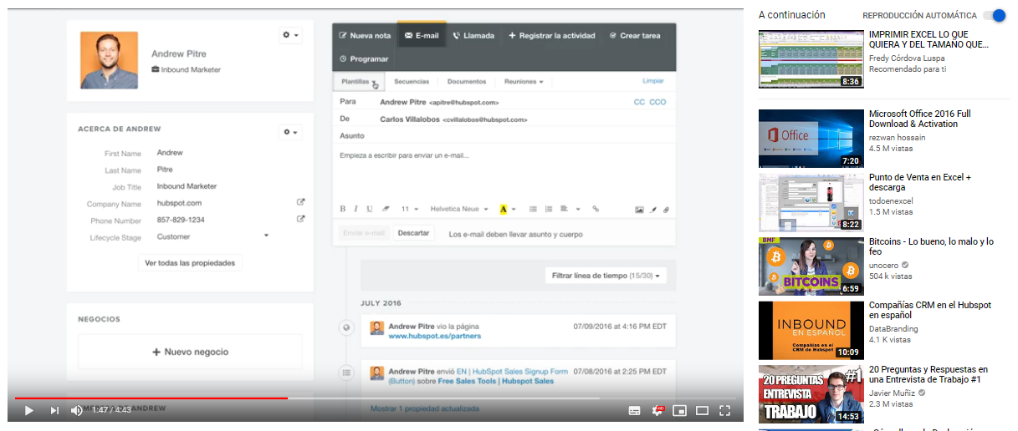
Task: Switch player to theater mode
Action: 702,410
